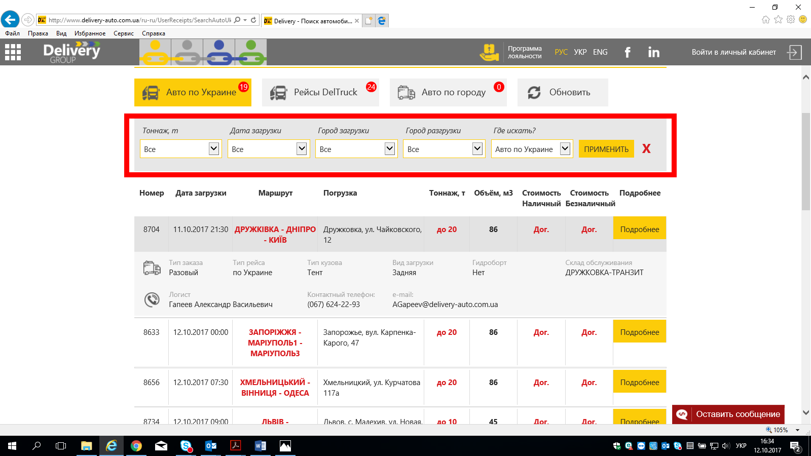The height and width of the screenshot is (456, 811).
Task: Click the browser back arrow
Action: [10, 20]
